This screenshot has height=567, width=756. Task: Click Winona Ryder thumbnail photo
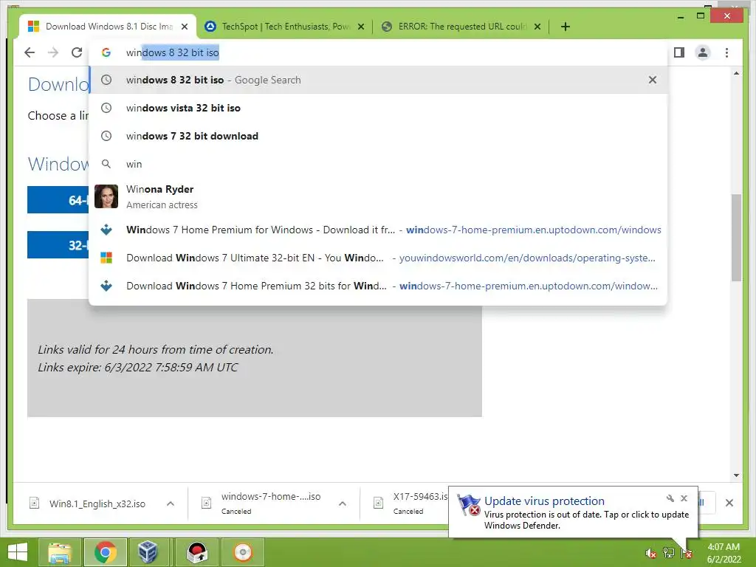click(106, 196)
